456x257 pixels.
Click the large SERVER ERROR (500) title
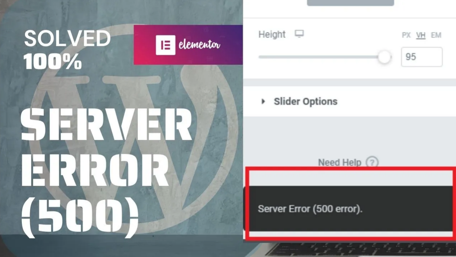pos(106,173)
